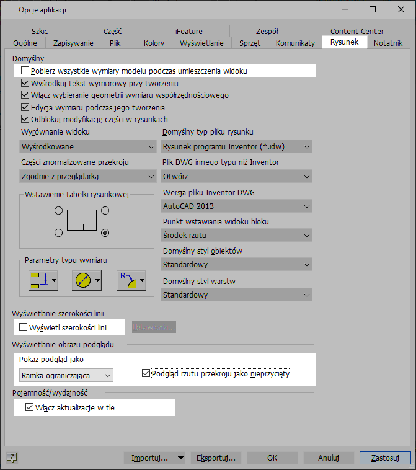Close the Opcje aplikacji dialog
416x470 pixels.
(401, 9)
